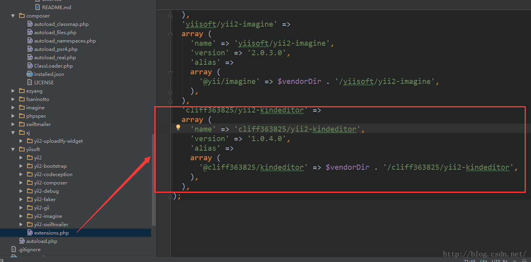Collapse the yiisoft folder arrow
Viewport: 531px width, 262px height.
(x=13, y=149)
